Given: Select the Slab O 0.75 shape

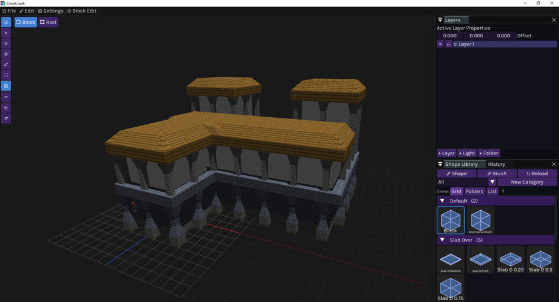Looking at the screenshot, I should (451, 288).
